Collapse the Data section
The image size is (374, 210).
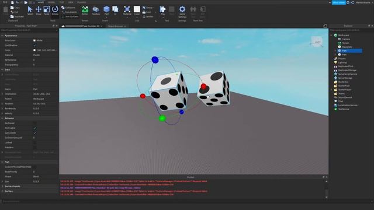pos(2,69)
